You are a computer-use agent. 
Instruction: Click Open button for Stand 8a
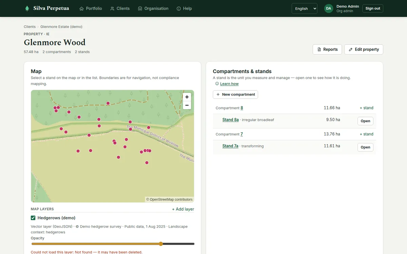pos(365,121)
